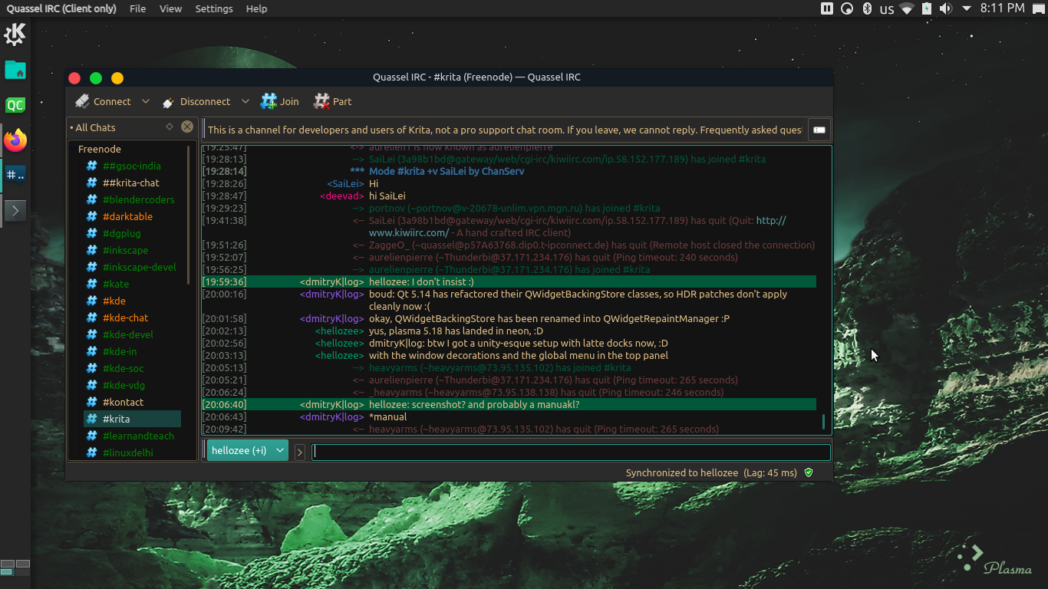
Task: Open the View menu
Action: point(170,8)
